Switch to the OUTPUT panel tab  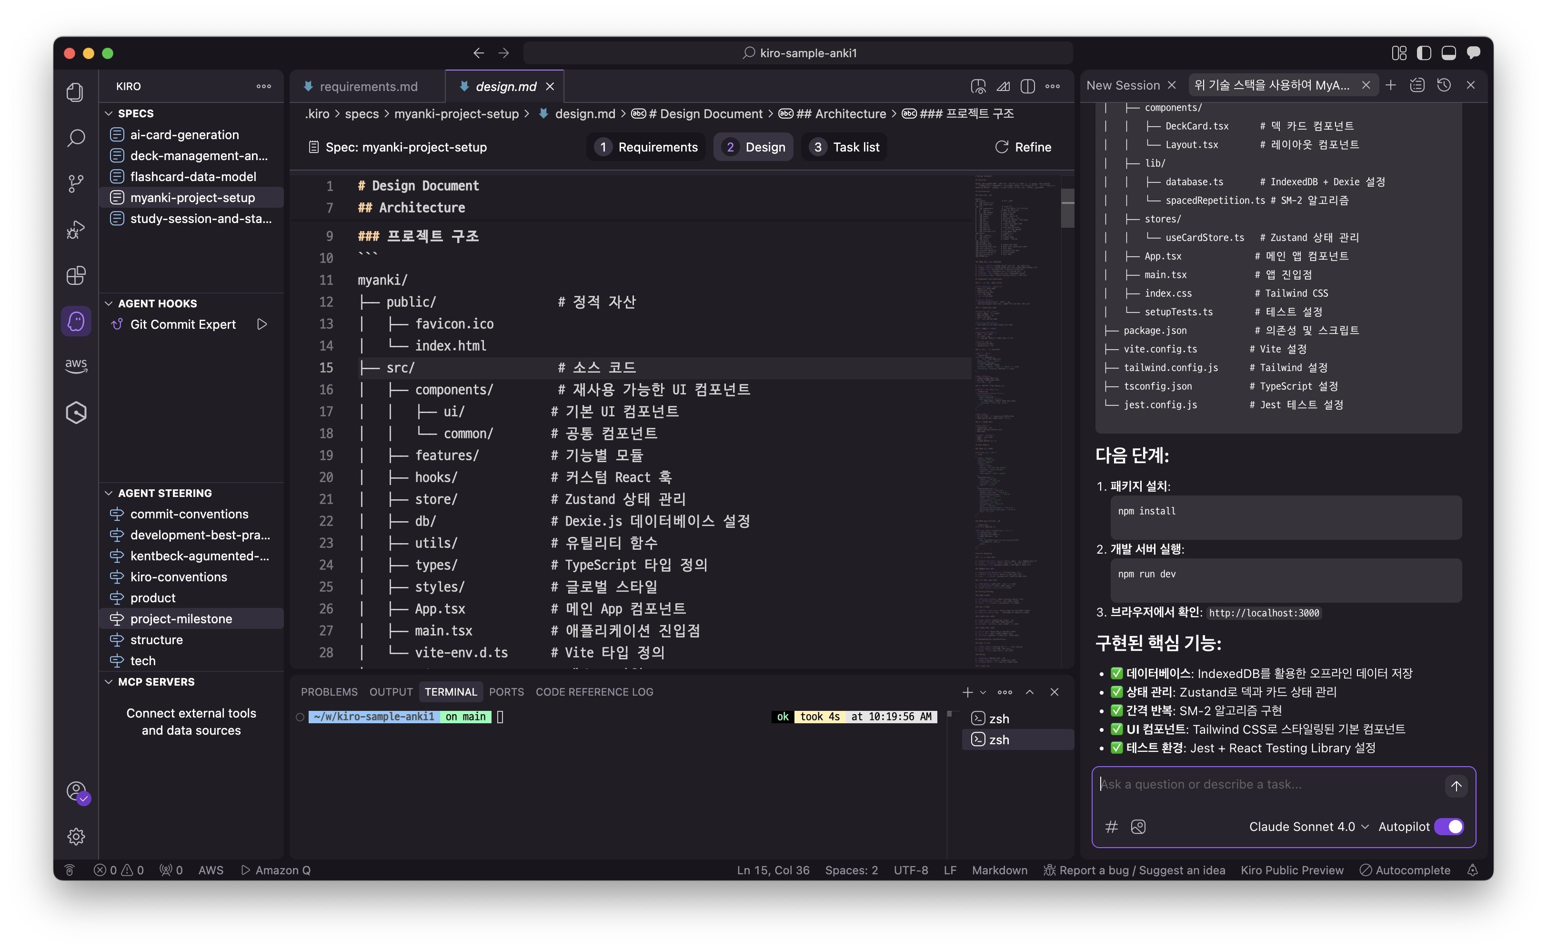click(391, 692)
